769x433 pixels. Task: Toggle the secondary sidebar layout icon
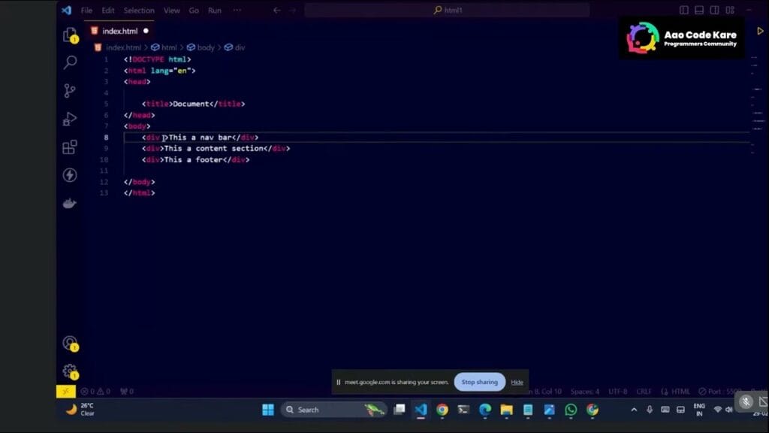[x=715, y=11]
